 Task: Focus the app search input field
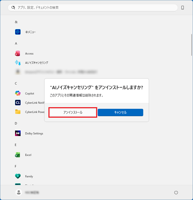click(x=93, y=8)
